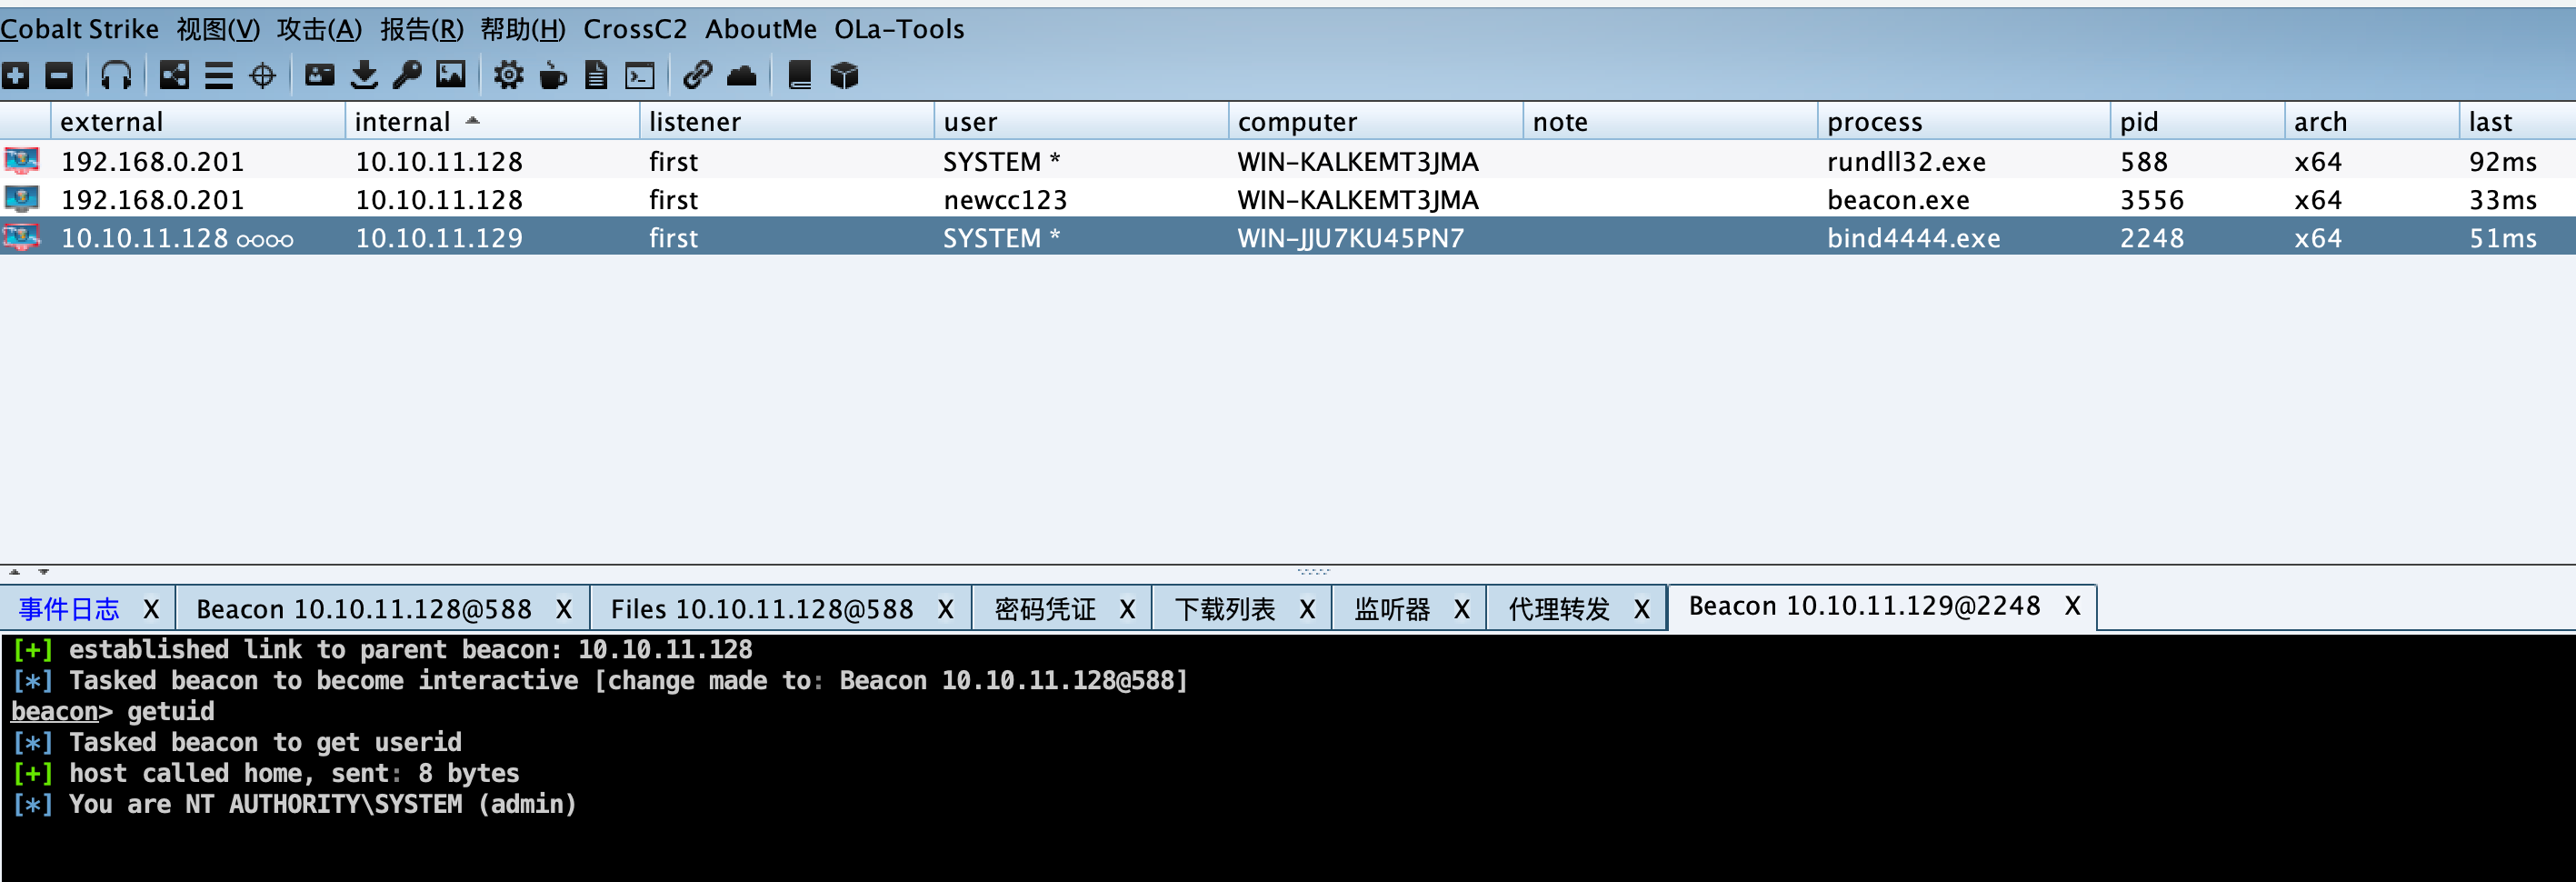Collapse the top pane with the small up arrow
The height and width of the screenshot is (882, 2576).
pyautogui.click(x=14, y=572)
